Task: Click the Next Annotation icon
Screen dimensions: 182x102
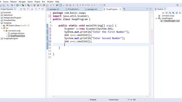Action: tap(78, 5)
